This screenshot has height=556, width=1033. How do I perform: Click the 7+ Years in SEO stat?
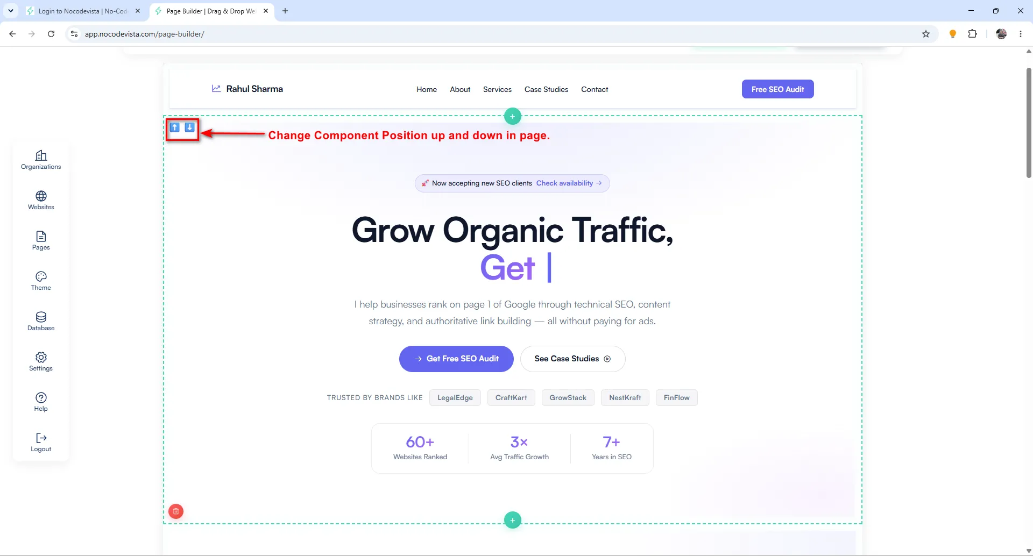(612, 448)
